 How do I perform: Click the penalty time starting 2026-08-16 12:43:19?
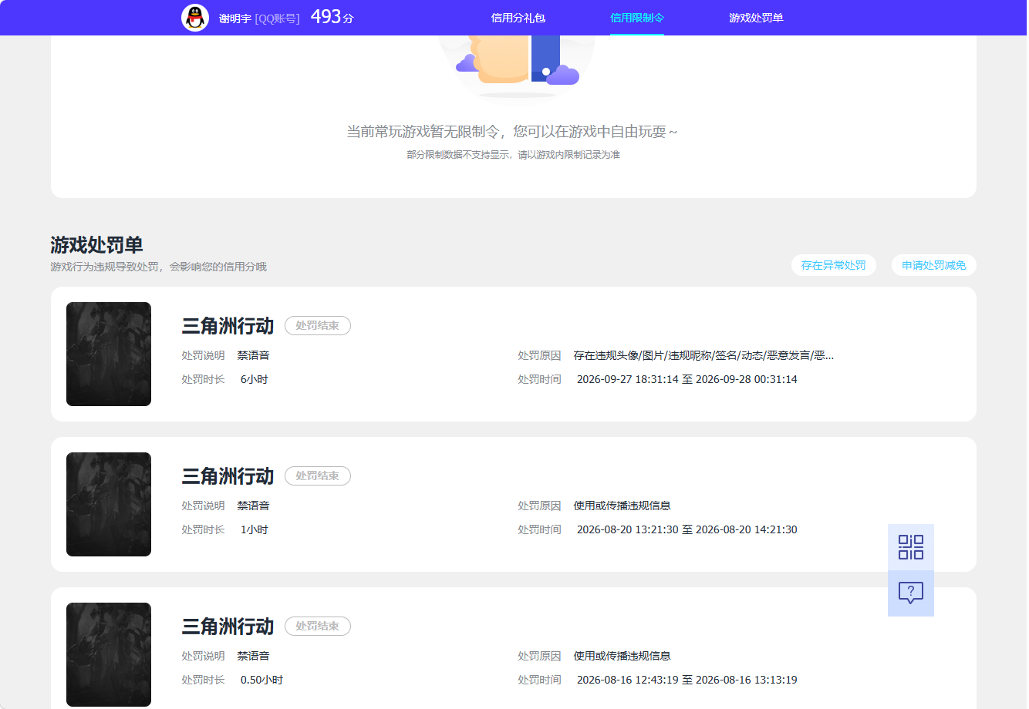pos(687,680)
